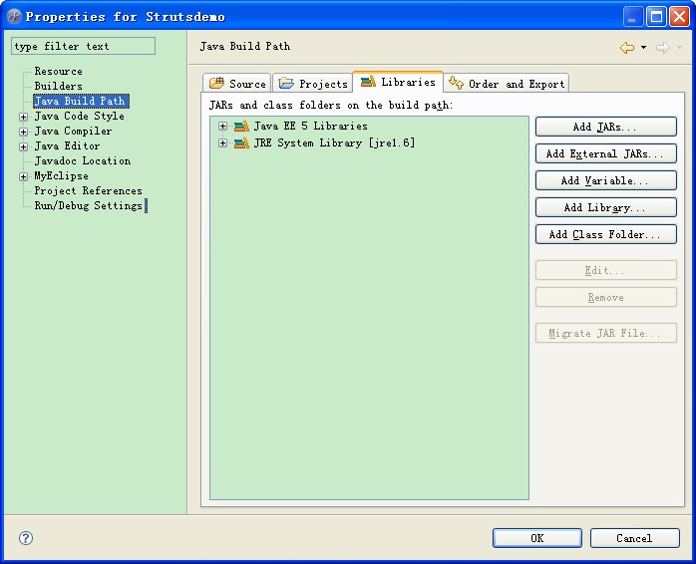
Task: Select Javadoc Location tree item
Action: click(x=83, y=160)
